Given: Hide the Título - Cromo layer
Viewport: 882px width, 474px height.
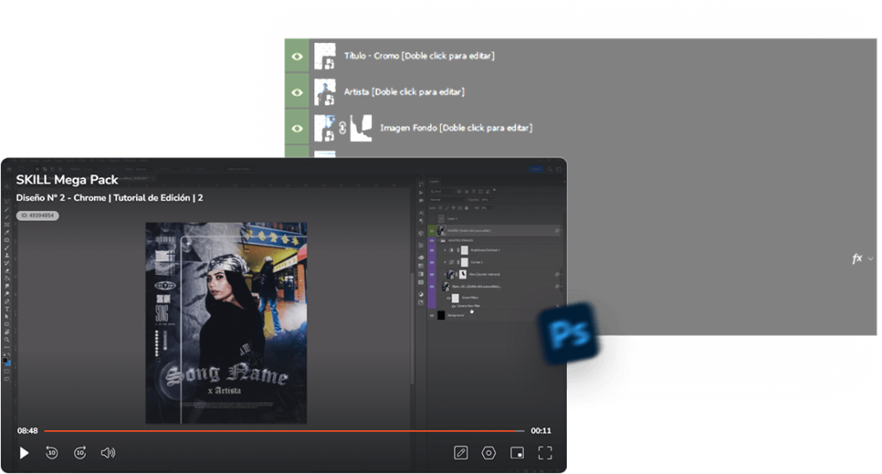Looking at the screenshot, I should (x=297, y=56).
